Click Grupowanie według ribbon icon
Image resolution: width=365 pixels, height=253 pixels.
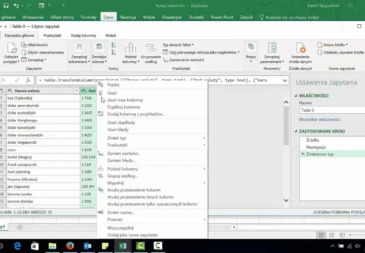point(151,48)
